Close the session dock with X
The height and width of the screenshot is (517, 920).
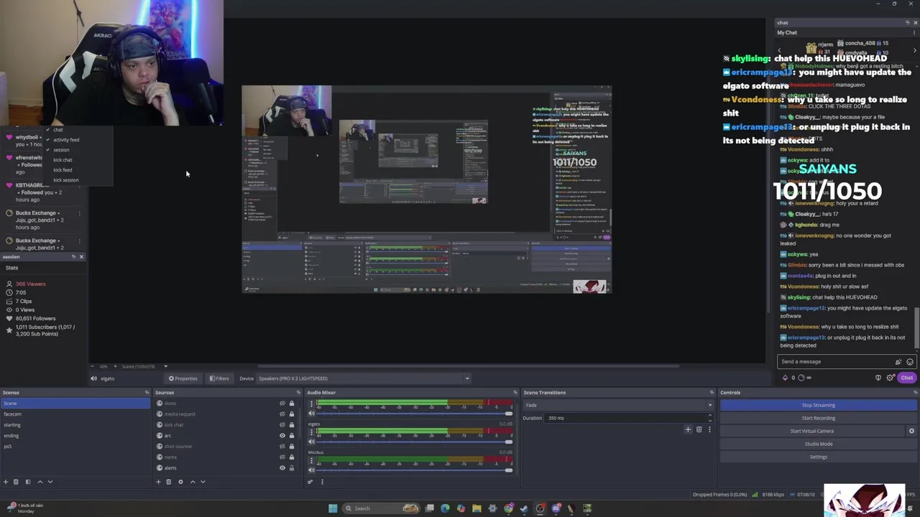point(81,256)
